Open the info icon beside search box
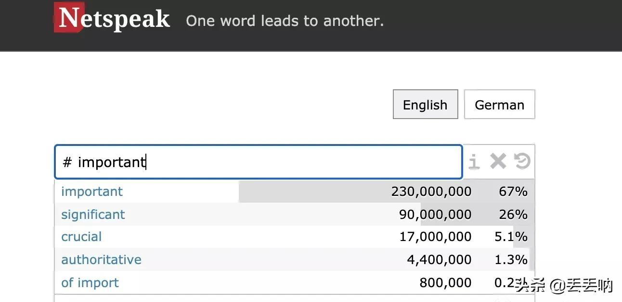622x302 pixels. point(474,161)
